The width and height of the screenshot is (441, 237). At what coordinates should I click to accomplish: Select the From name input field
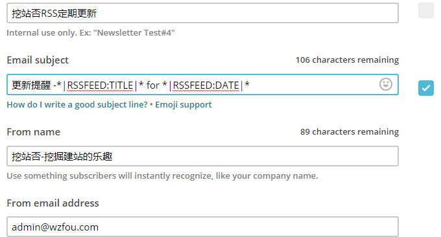point(202,156)
